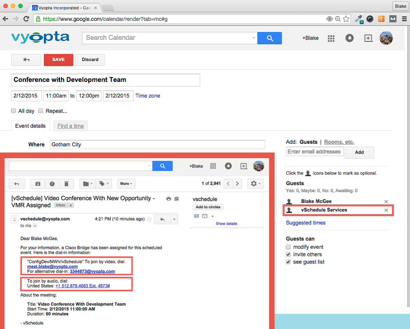This screenshot has width=410, height=329.
Task: Star the vschedule@vyopta.com message
Action: pos(149,219)
